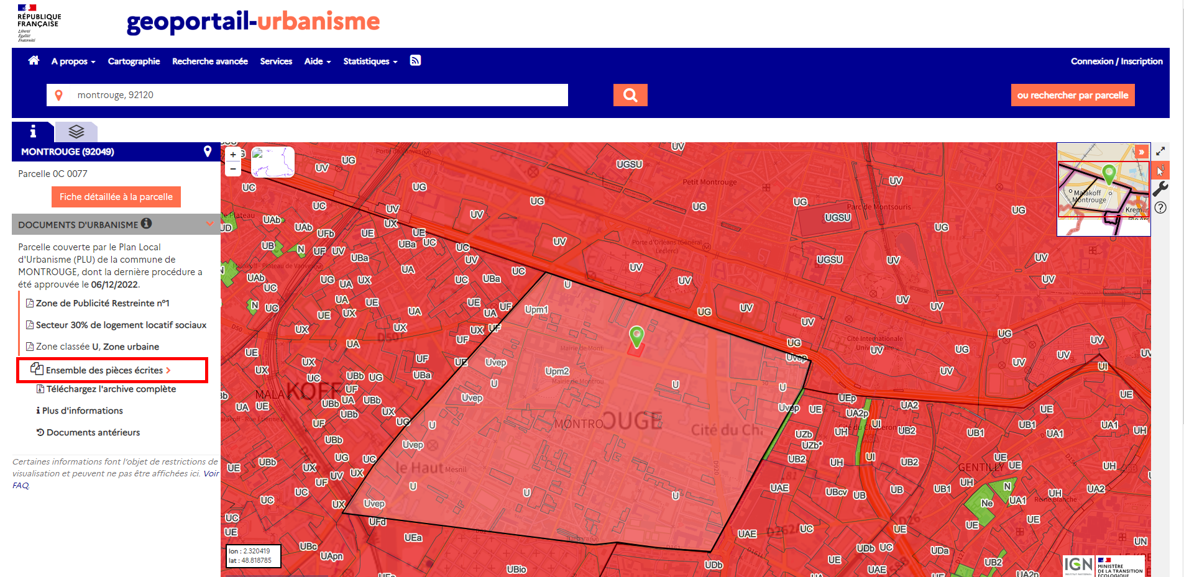This screenshot has height=577, width=1184.
Task: Open the Aide dropdown menu
Action: [318, 61]
